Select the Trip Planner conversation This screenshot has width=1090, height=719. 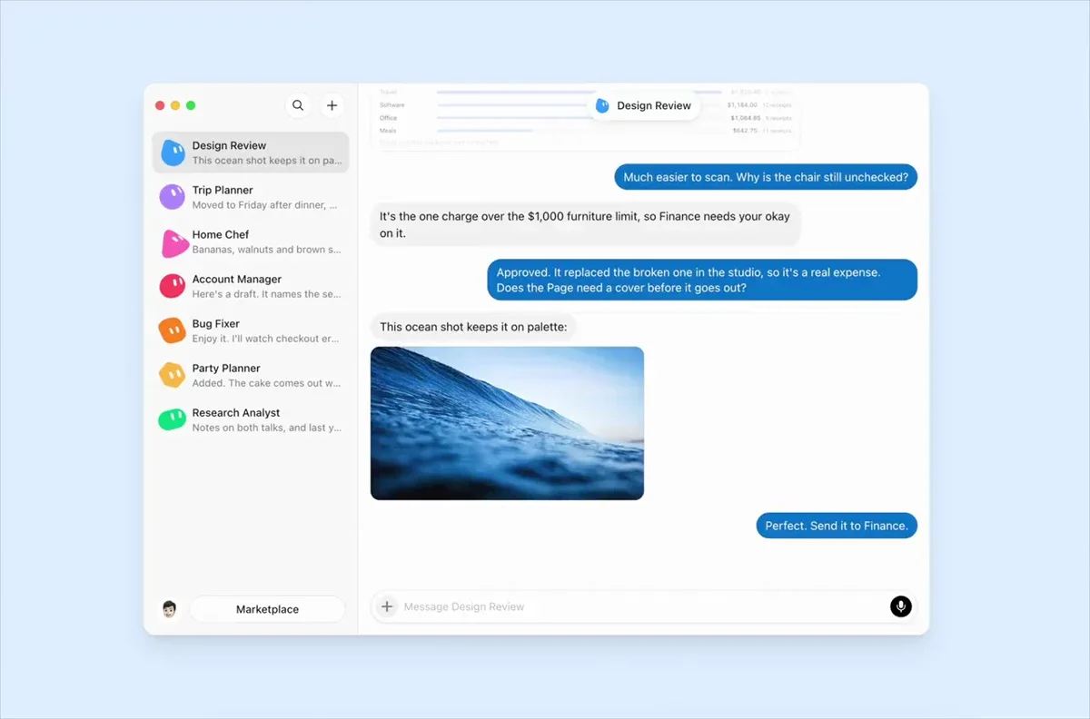coord(251,197)
